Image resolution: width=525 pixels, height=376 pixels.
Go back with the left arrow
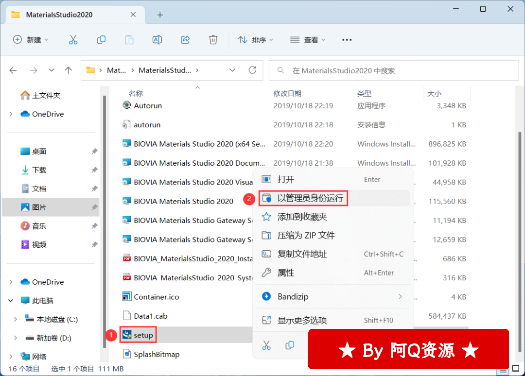[x=13, y=70]
